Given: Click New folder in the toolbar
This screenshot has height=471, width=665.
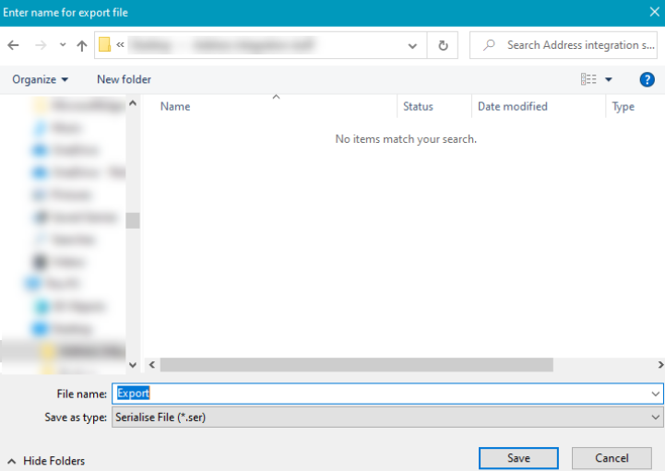Looking at the screenshot, I should (x=124, y=80).
